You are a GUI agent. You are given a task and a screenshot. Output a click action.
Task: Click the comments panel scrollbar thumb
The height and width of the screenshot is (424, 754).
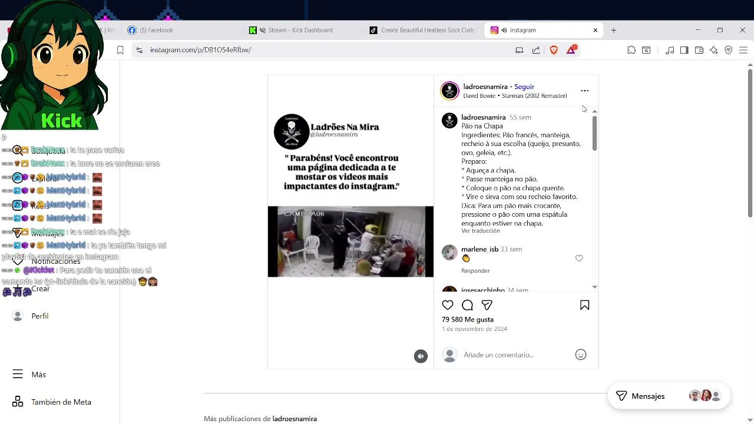594,133
